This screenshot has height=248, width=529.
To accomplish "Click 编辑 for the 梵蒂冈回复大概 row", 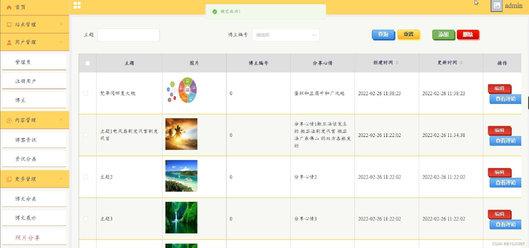I will pos(499,88).
